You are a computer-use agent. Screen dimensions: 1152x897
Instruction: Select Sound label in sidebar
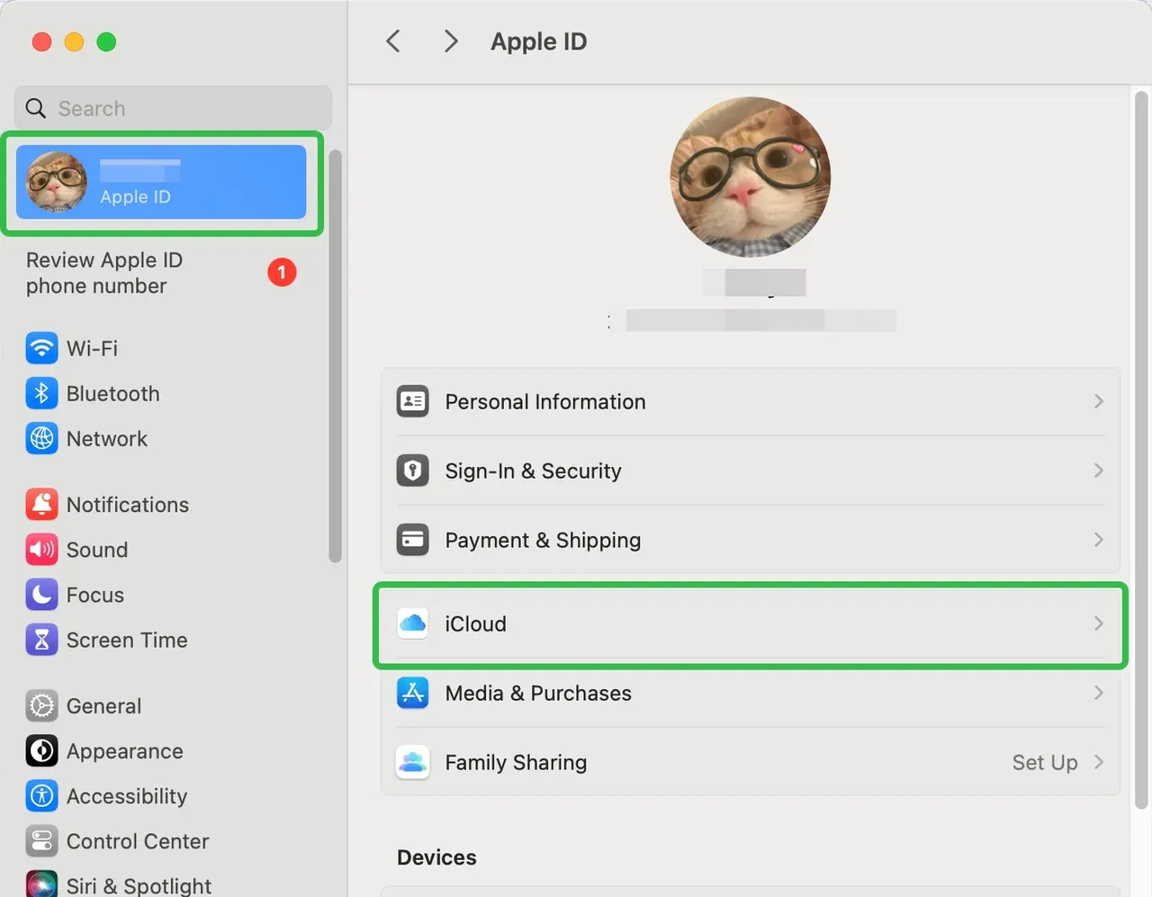tap(96, 550)
